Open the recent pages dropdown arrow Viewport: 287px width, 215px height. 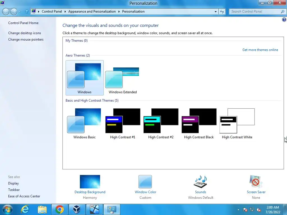click(19, 12)
